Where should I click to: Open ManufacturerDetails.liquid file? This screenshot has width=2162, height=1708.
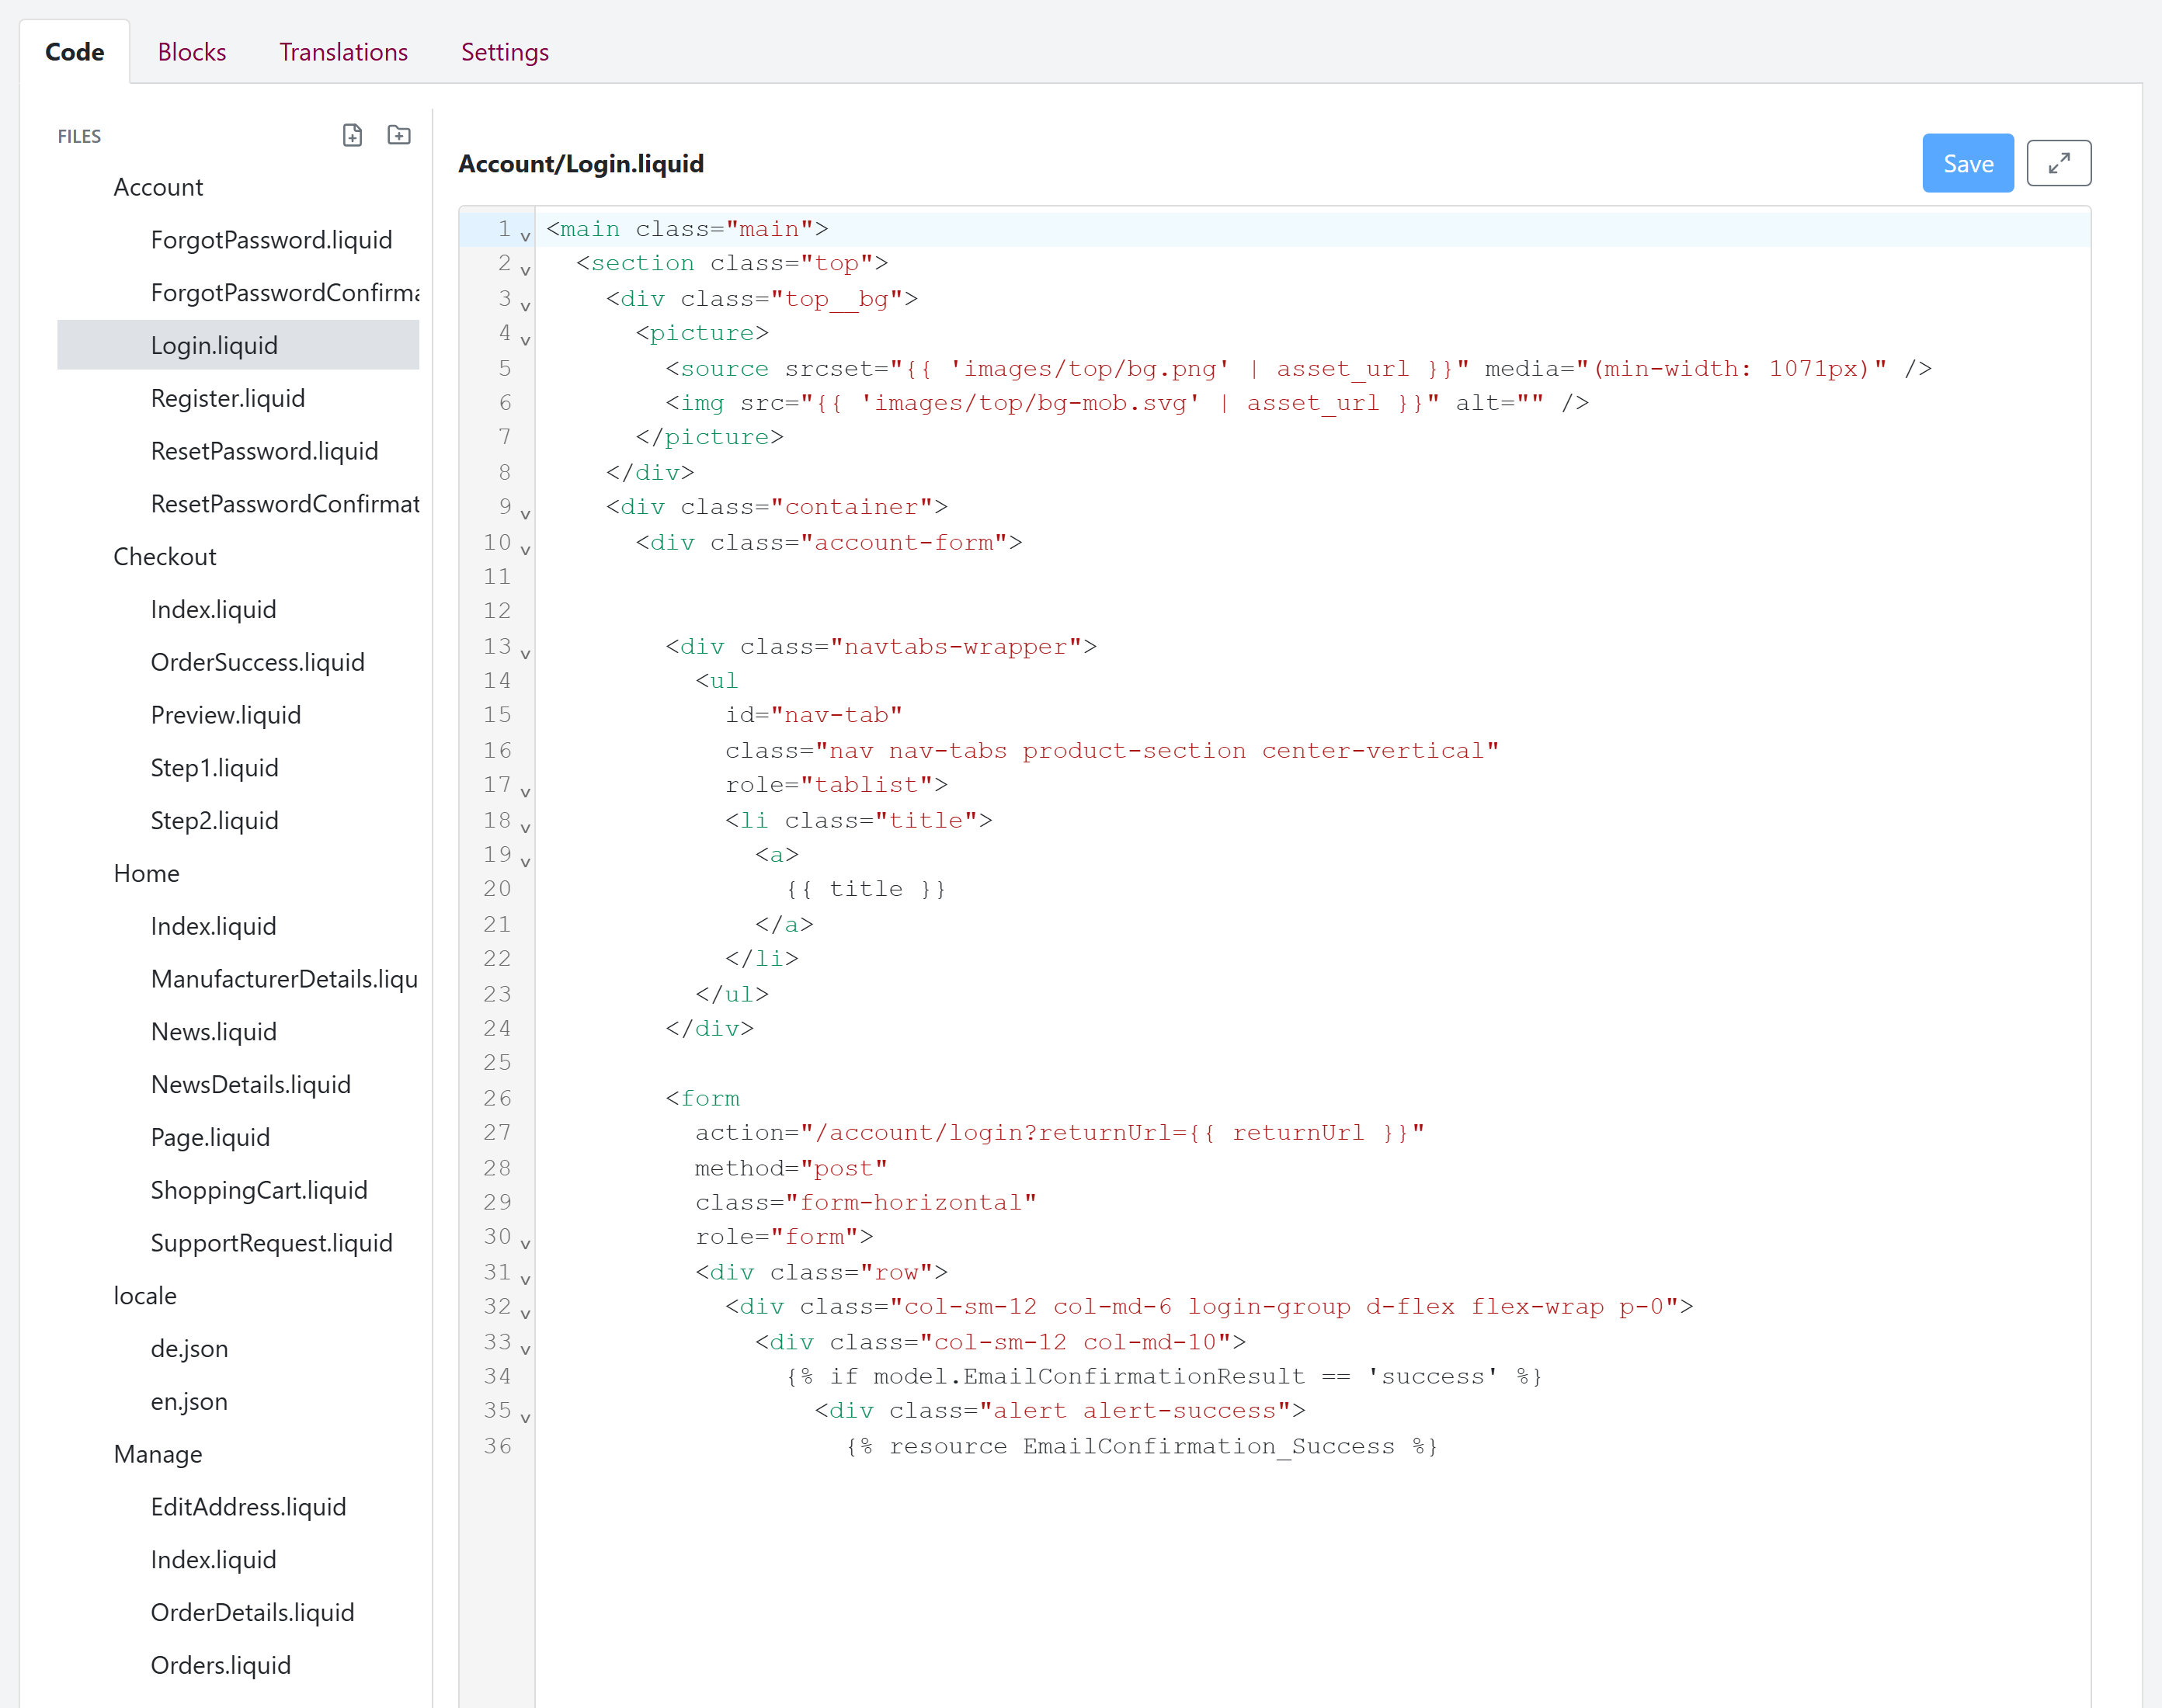click(x=284, y=979)
